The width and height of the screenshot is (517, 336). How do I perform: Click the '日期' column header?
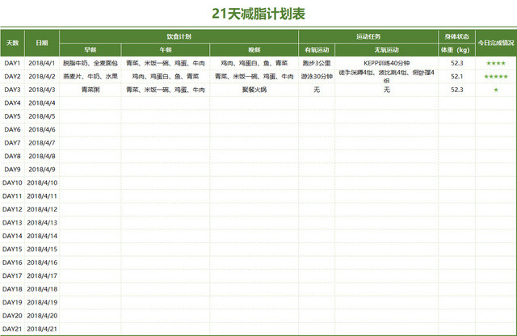coord(42,43)
